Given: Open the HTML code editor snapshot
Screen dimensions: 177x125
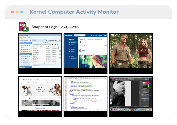Looking at the screenshot, I should (x=86, y=97).
